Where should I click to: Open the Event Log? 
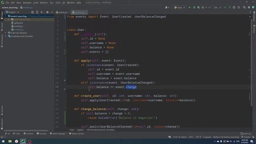(246, 134)
